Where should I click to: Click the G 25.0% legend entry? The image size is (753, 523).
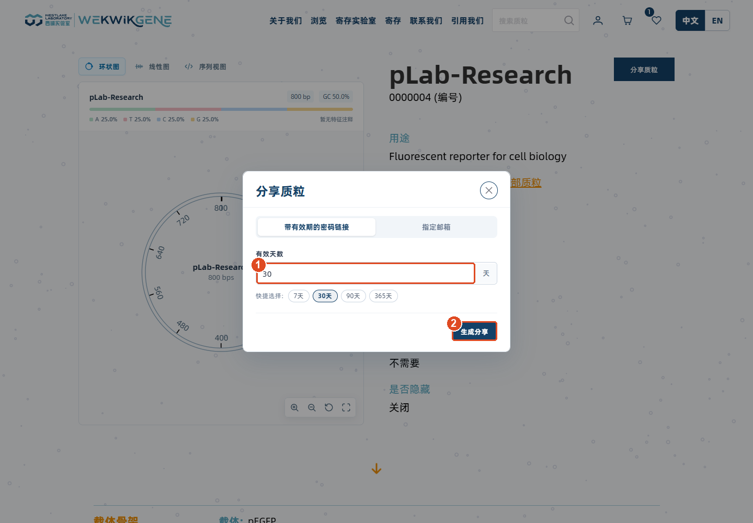[x=205, y=119]
